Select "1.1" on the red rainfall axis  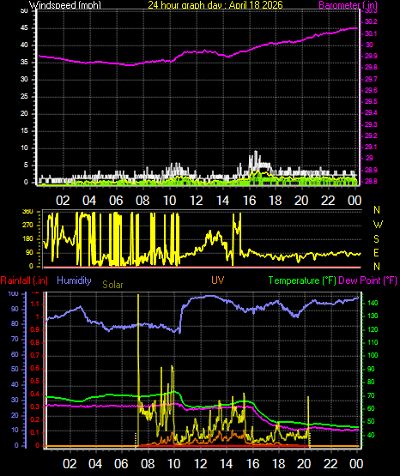(x=35, y=304)
